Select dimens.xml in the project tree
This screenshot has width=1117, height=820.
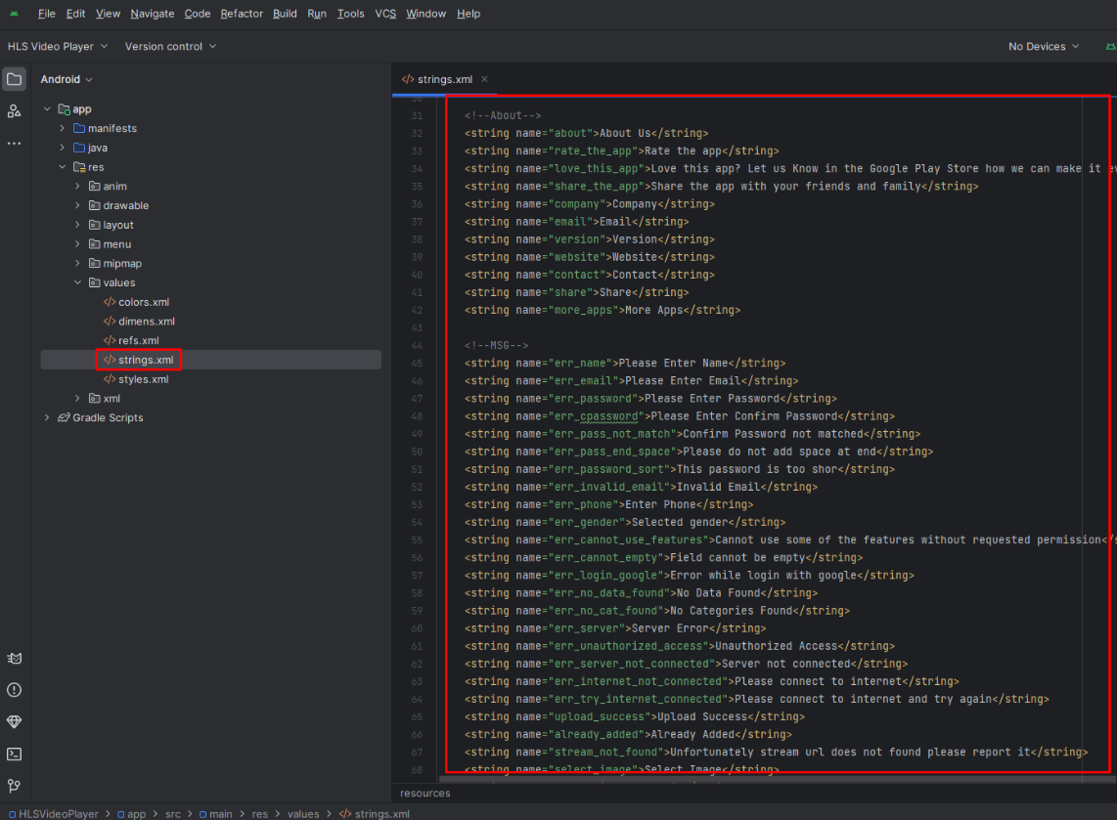point(146,321)
